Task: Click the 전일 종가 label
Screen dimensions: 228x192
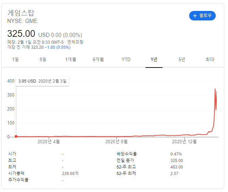Action: (x=125, y=160)
